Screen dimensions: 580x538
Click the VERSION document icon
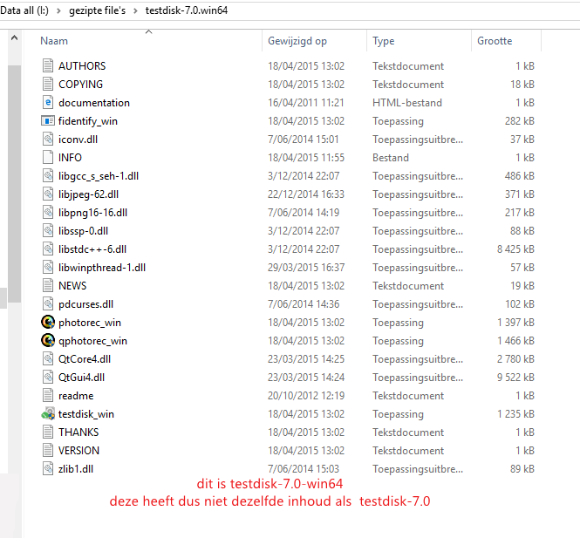click(48, 450)
